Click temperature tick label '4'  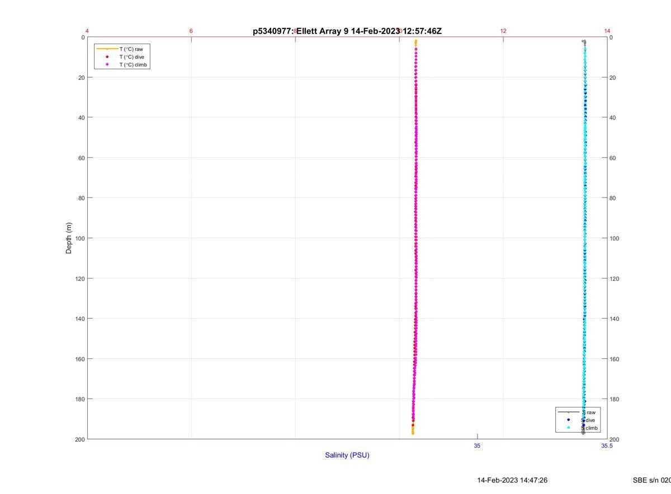pyautogui.click(x=87, y=31)
